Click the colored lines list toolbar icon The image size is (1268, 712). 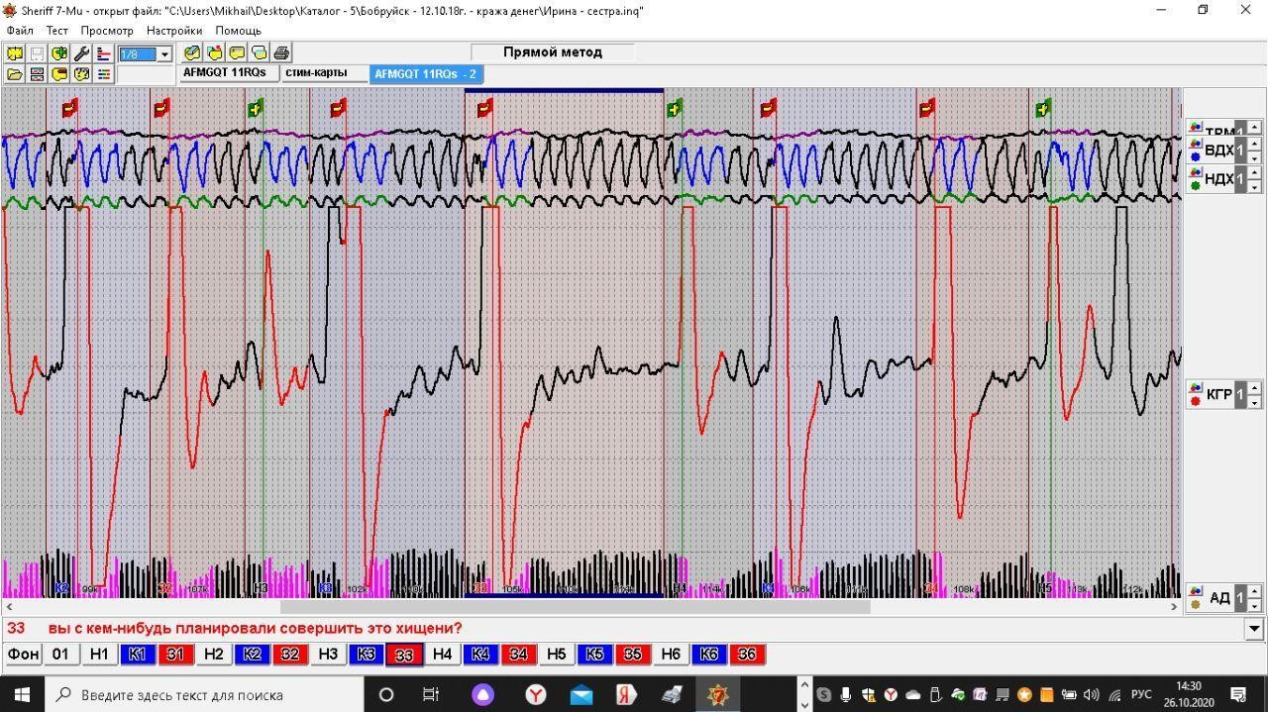(x=104, y=74)
